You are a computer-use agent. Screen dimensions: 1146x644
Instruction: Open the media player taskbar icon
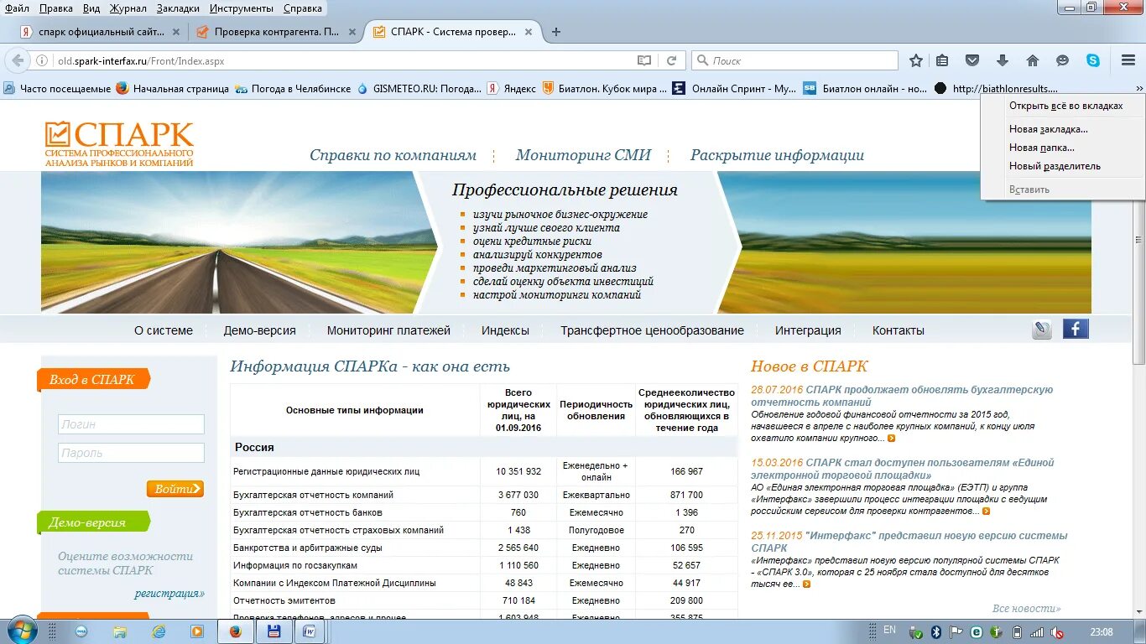(x=197, y=631)
